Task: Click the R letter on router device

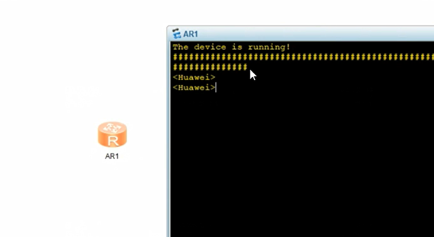Action: click(112, 141)
